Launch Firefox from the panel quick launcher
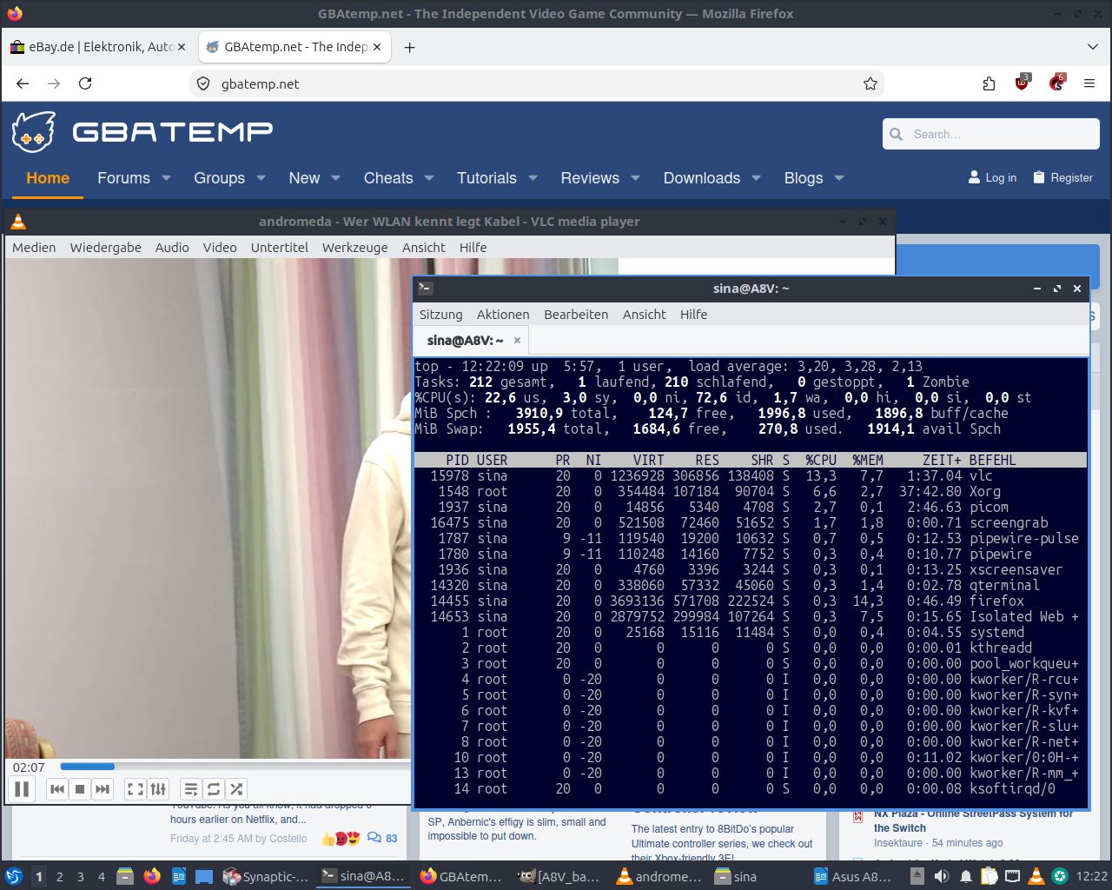This screenshot has height=890, width=1112. (x=152, y=876)
